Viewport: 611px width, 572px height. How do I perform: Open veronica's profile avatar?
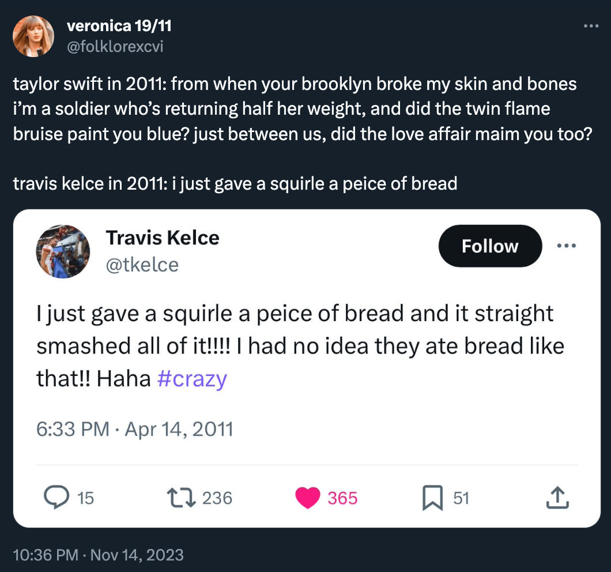click(33, 36)
